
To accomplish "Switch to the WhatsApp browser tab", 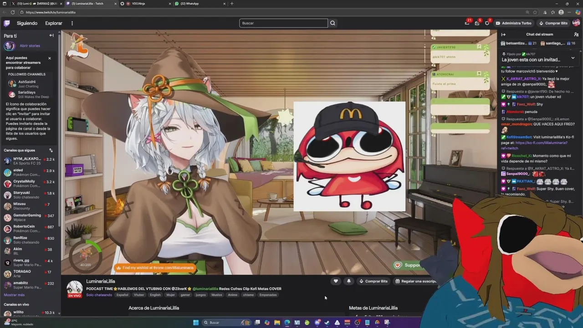I will click(x=199, y=4).
